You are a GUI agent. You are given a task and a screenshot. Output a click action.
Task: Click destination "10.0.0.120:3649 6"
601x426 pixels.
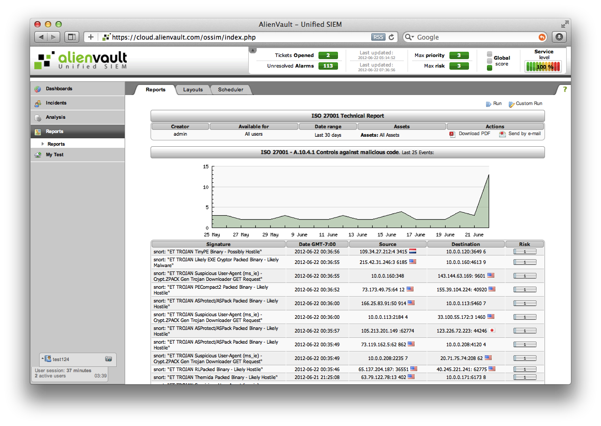466,252
